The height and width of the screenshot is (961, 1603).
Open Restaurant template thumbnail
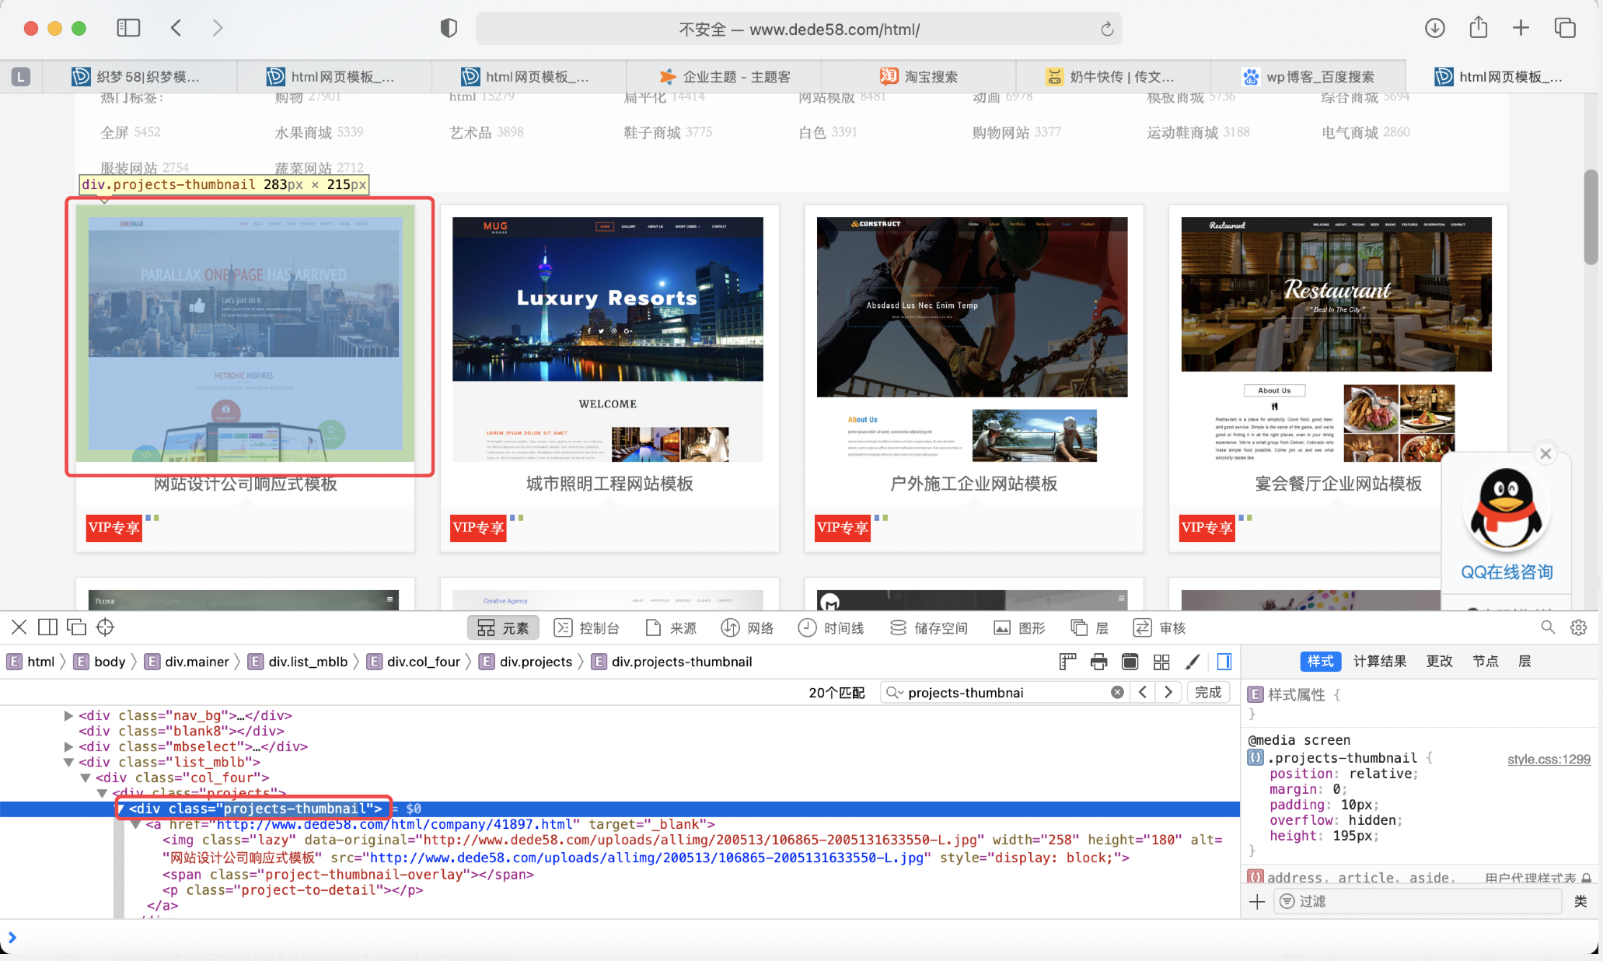point(1336,339)
